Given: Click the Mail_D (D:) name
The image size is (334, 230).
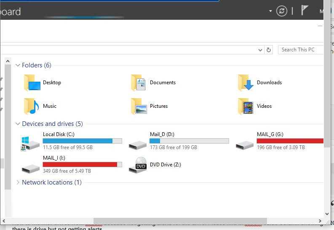Looking at the screenshot, I should (162, 134).
